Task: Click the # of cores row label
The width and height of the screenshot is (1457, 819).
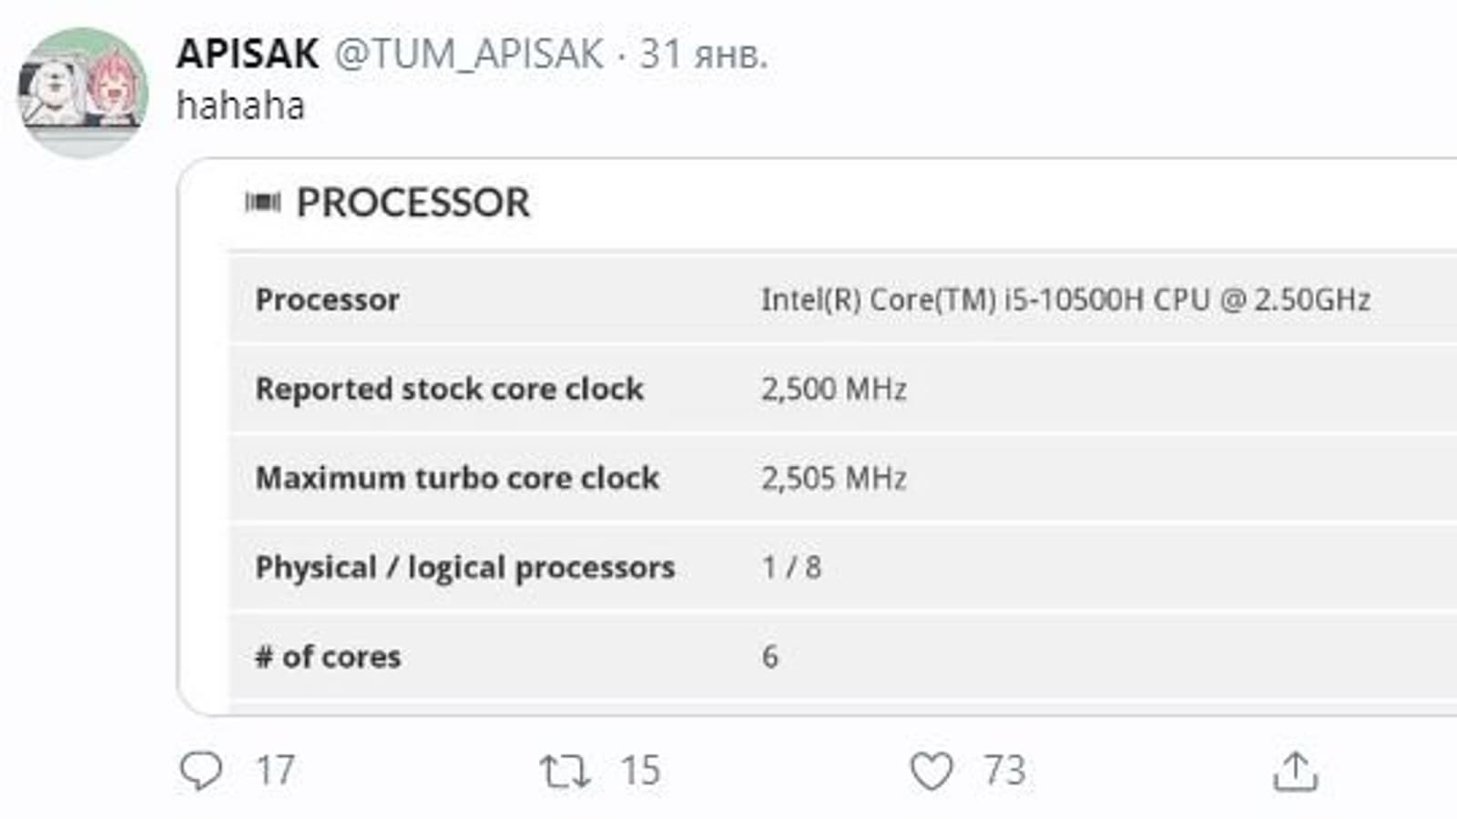Action: tap(328, 656)
